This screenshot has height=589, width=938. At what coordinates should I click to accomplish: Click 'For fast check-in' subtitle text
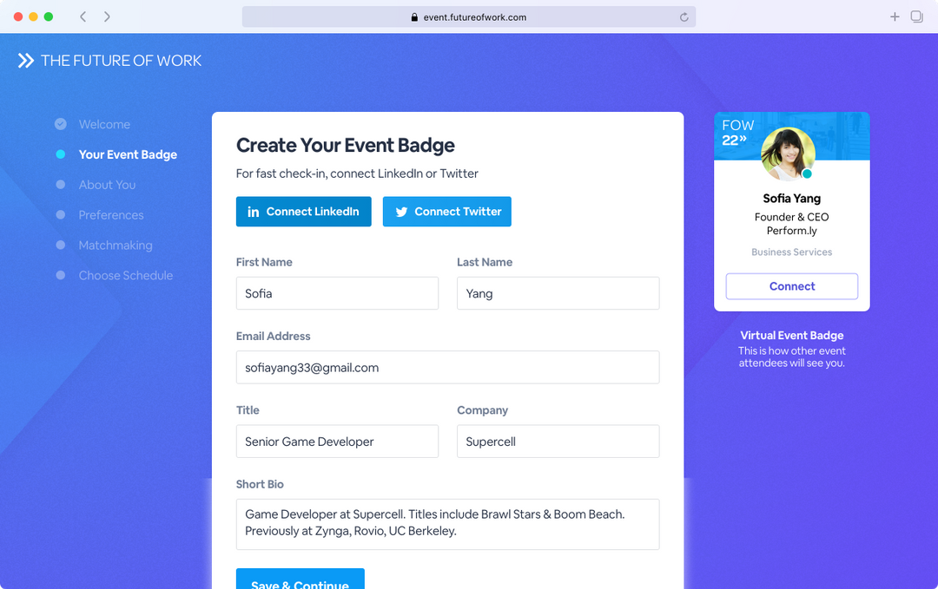[x=357, y=173]
